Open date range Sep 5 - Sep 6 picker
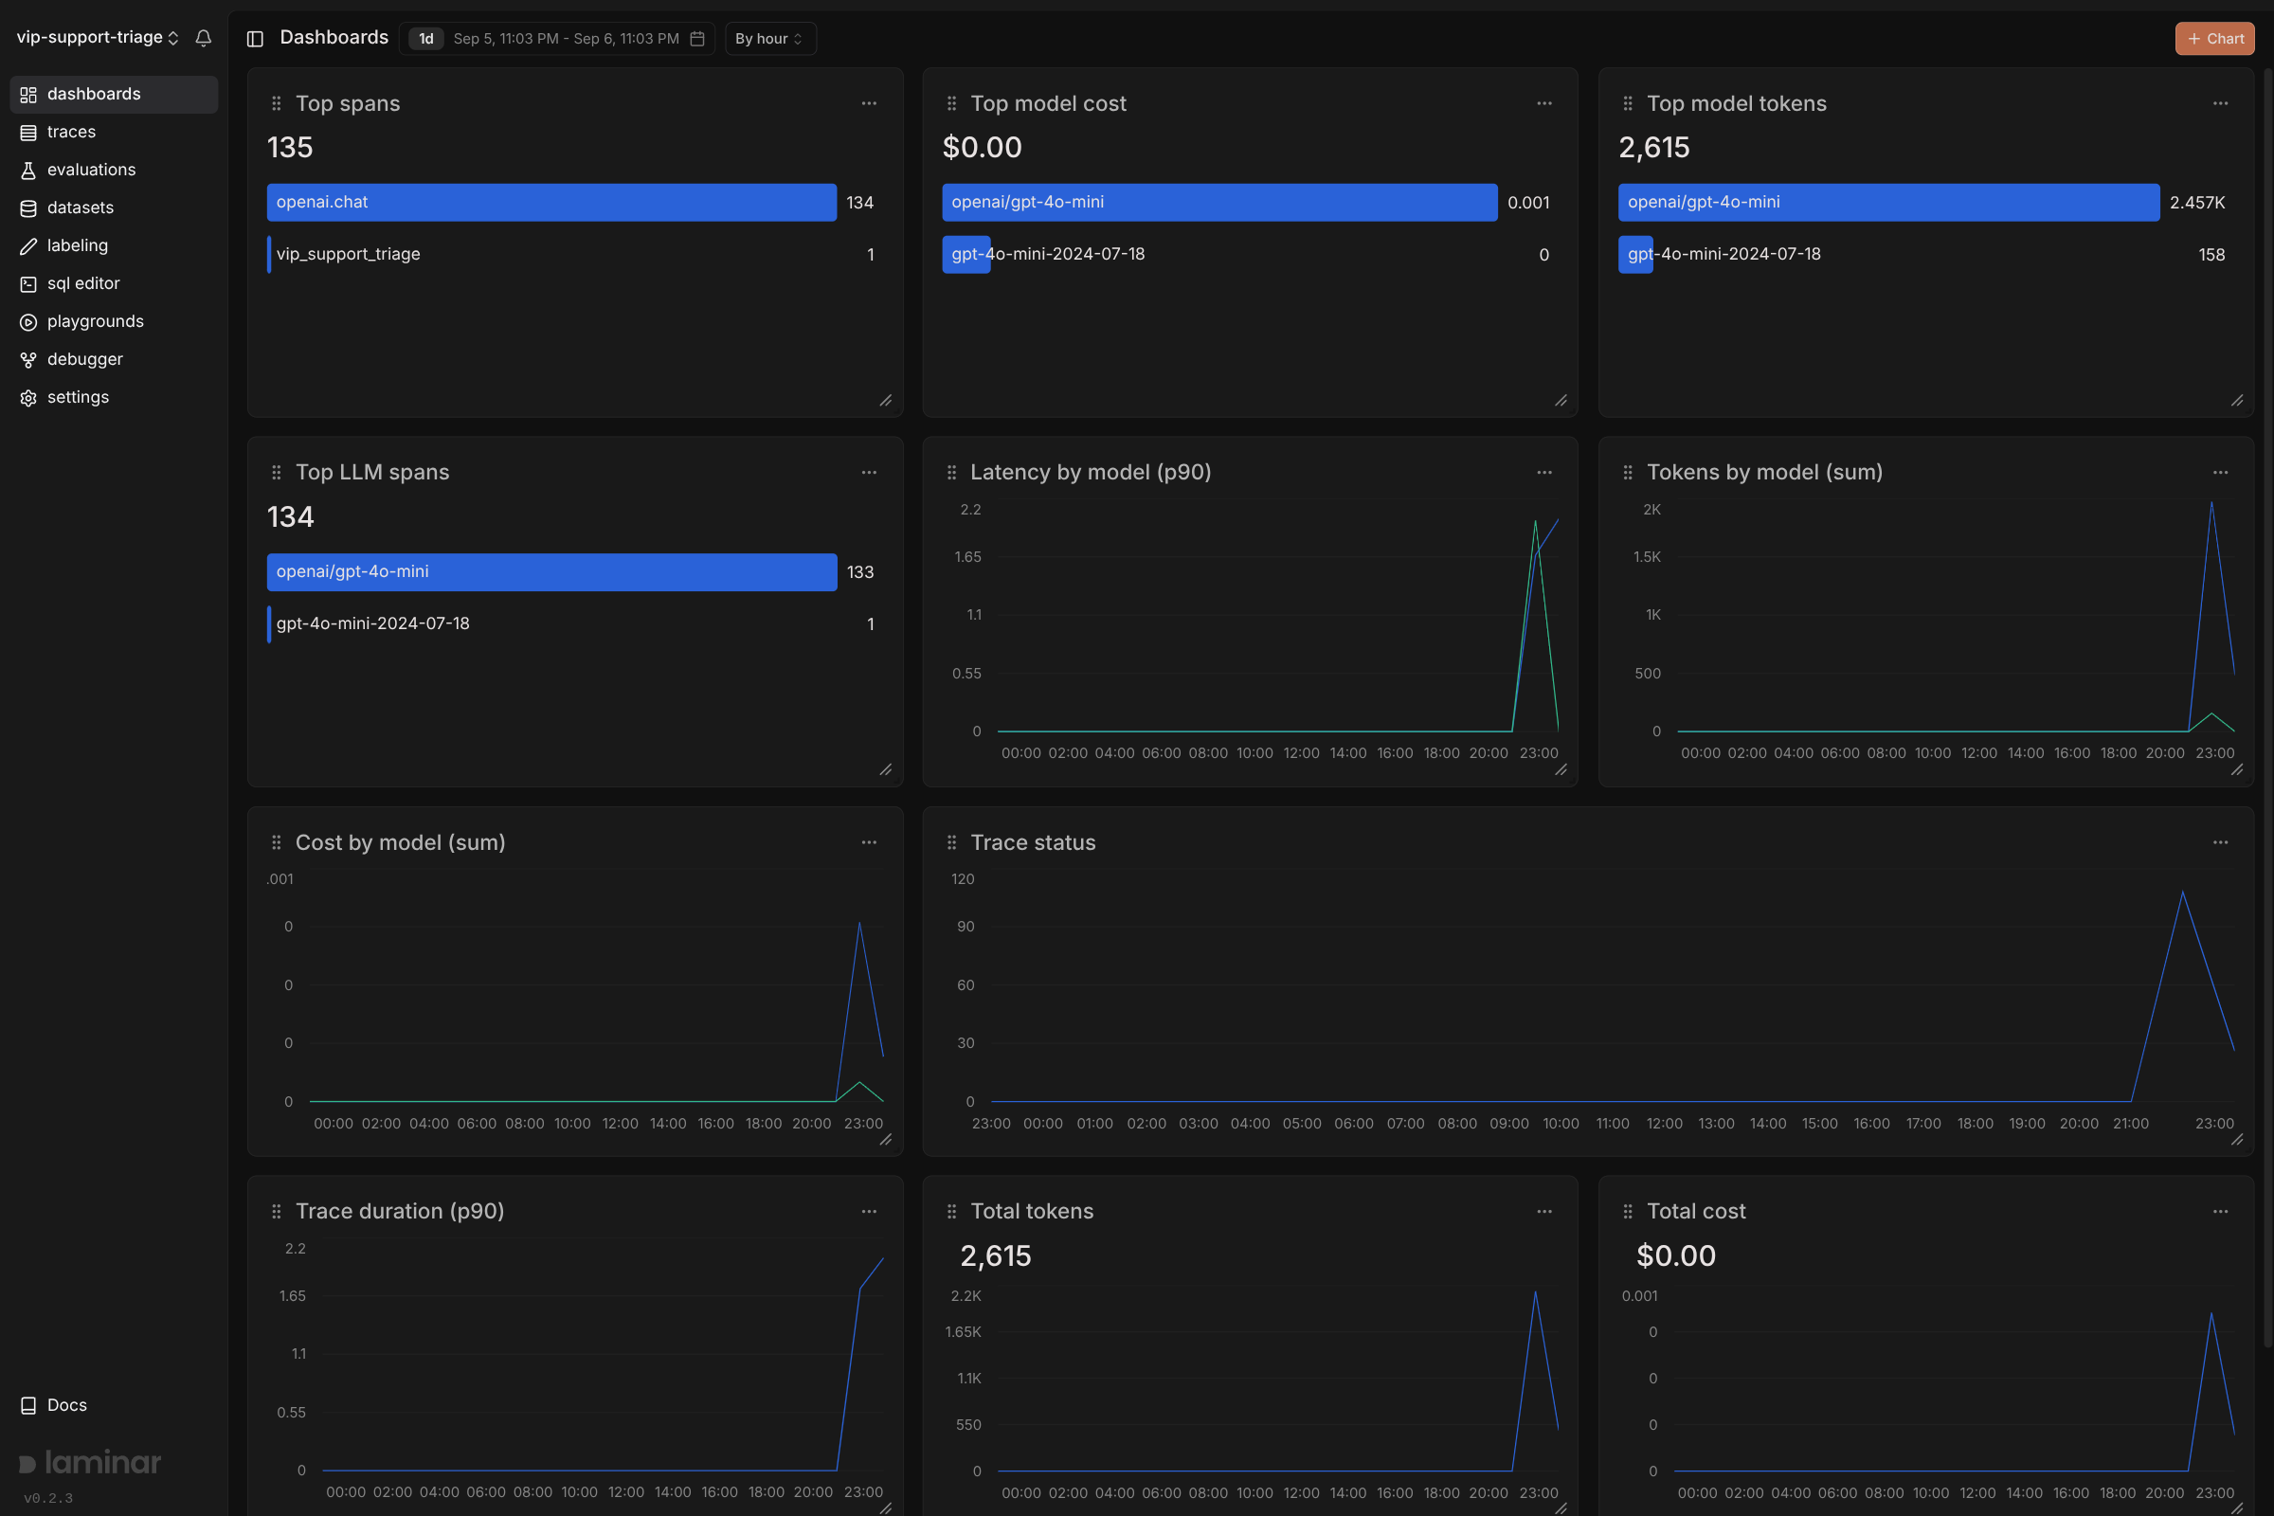 click(x=566, y=39)
